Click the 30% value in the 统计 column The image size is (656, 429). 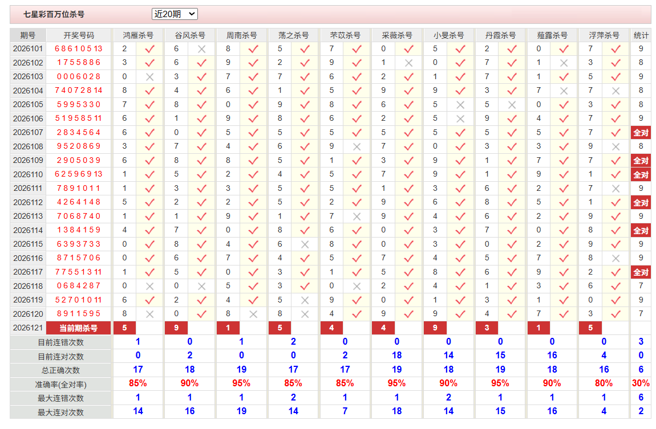[x=641, y=383]
